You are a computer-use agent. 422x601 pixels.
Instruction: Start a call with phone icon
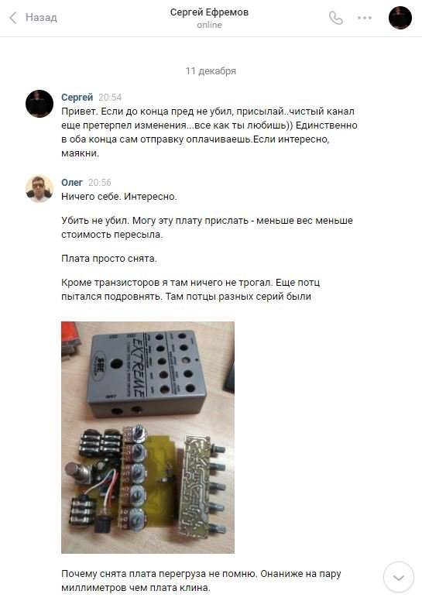tap(336, 18)
